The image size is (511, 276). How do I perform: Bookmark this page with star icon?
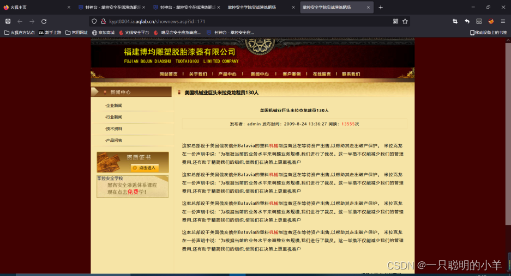click(405, 21)
